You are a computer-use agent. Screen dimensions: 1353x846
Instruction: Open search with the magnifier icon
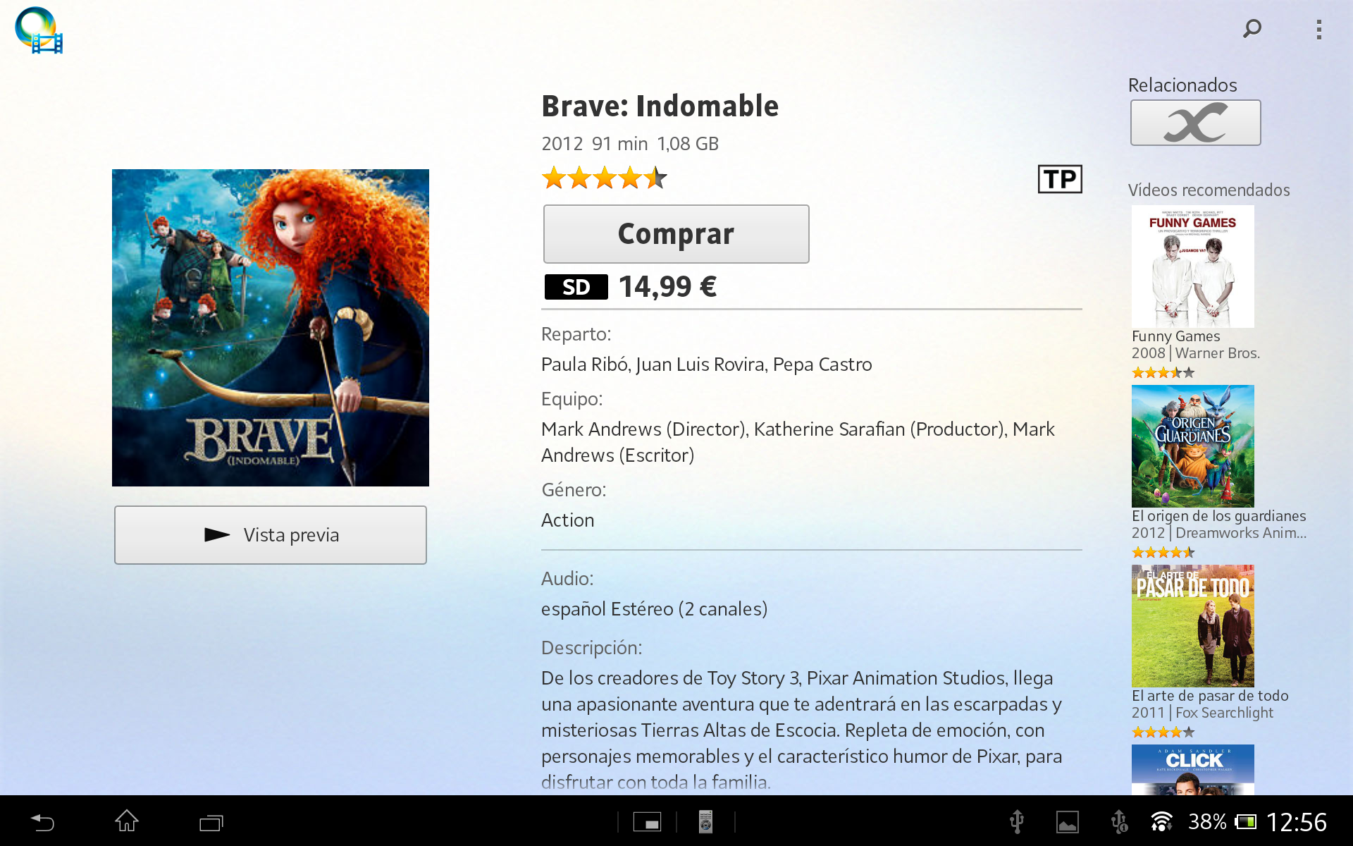pos(1252,29)
